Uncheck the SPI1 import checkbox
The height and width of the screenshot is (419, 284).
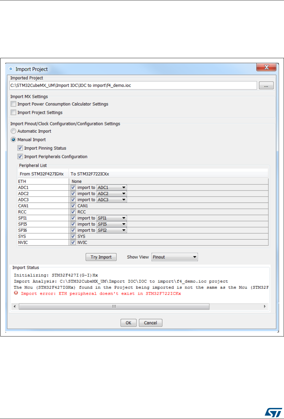point(73,218)
